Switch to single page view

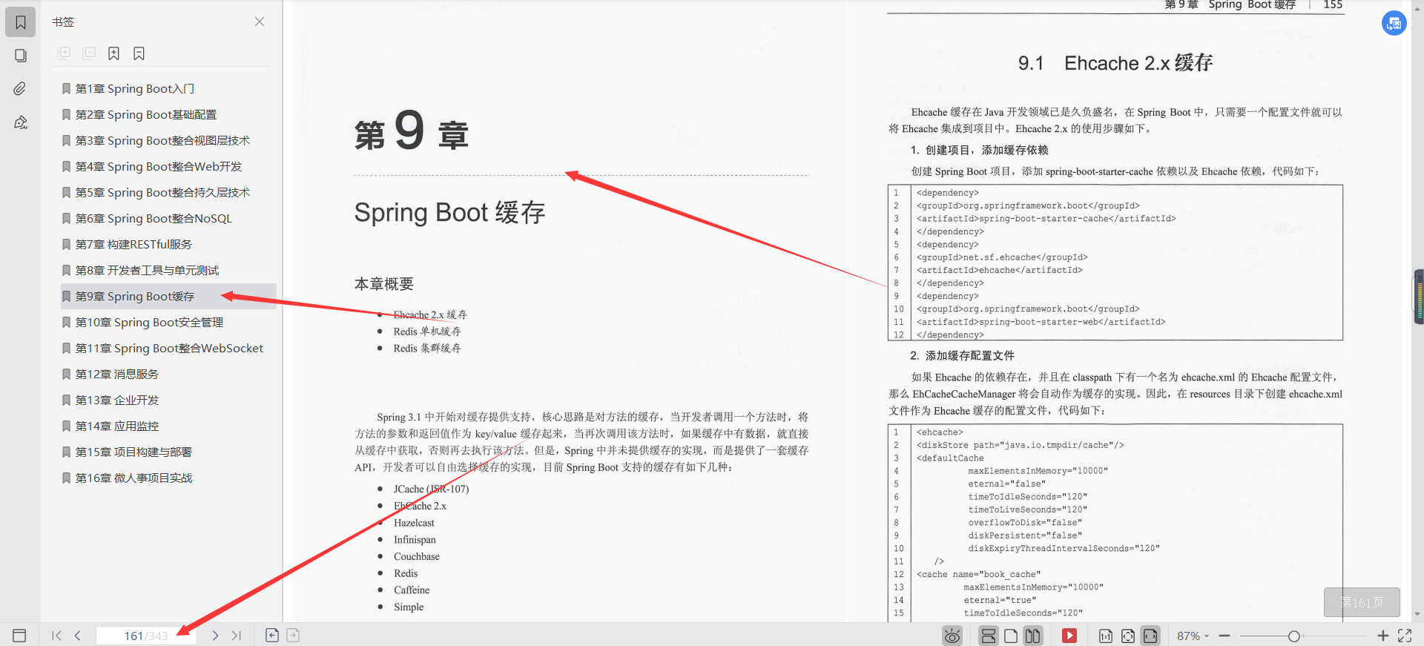[1011, 636]
